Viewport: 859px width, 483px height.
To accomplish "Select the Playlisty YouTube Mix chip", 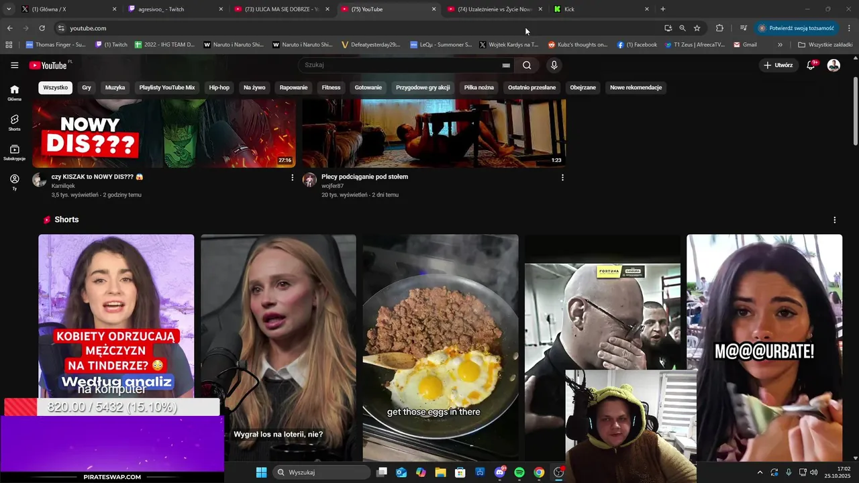I will (167, 87).
